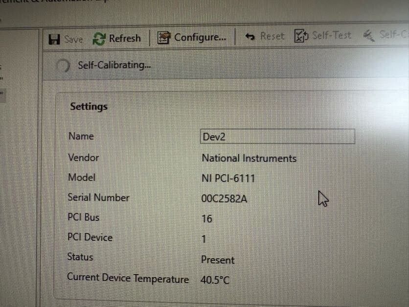This screenshot has height=307, width=409.
Task: Click the vendor value National Instruments
Action: pyautogui.click(x=249, y=158)
